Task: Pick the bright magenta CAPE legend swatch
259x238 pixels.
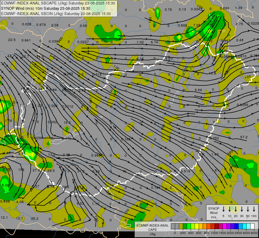Action: click(x=225, y=226)
